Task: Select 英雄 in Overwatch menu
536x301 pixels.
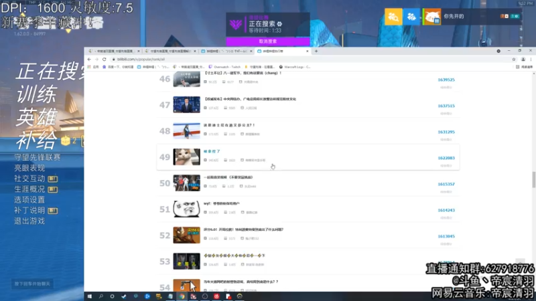Action: coord(36,117)
